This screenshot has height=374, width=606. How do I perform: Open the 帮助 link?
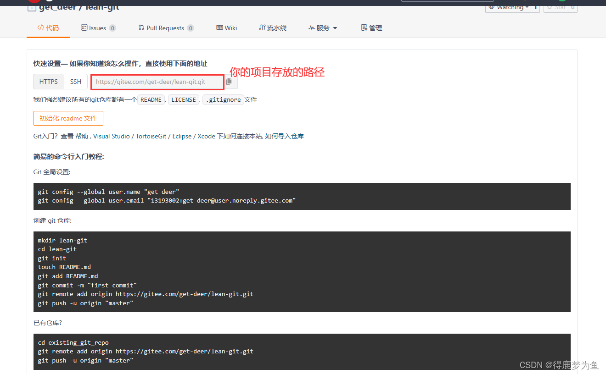[82, 136]
